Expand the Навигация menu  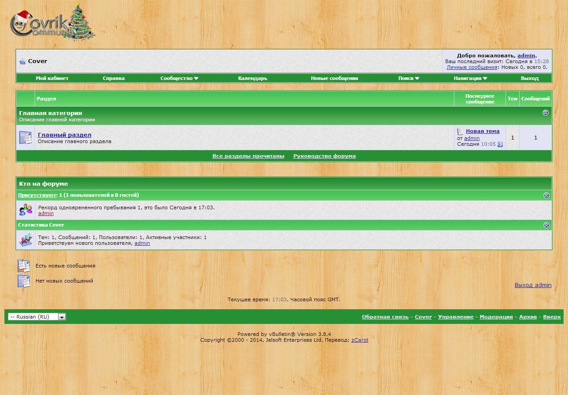[470, 78]
